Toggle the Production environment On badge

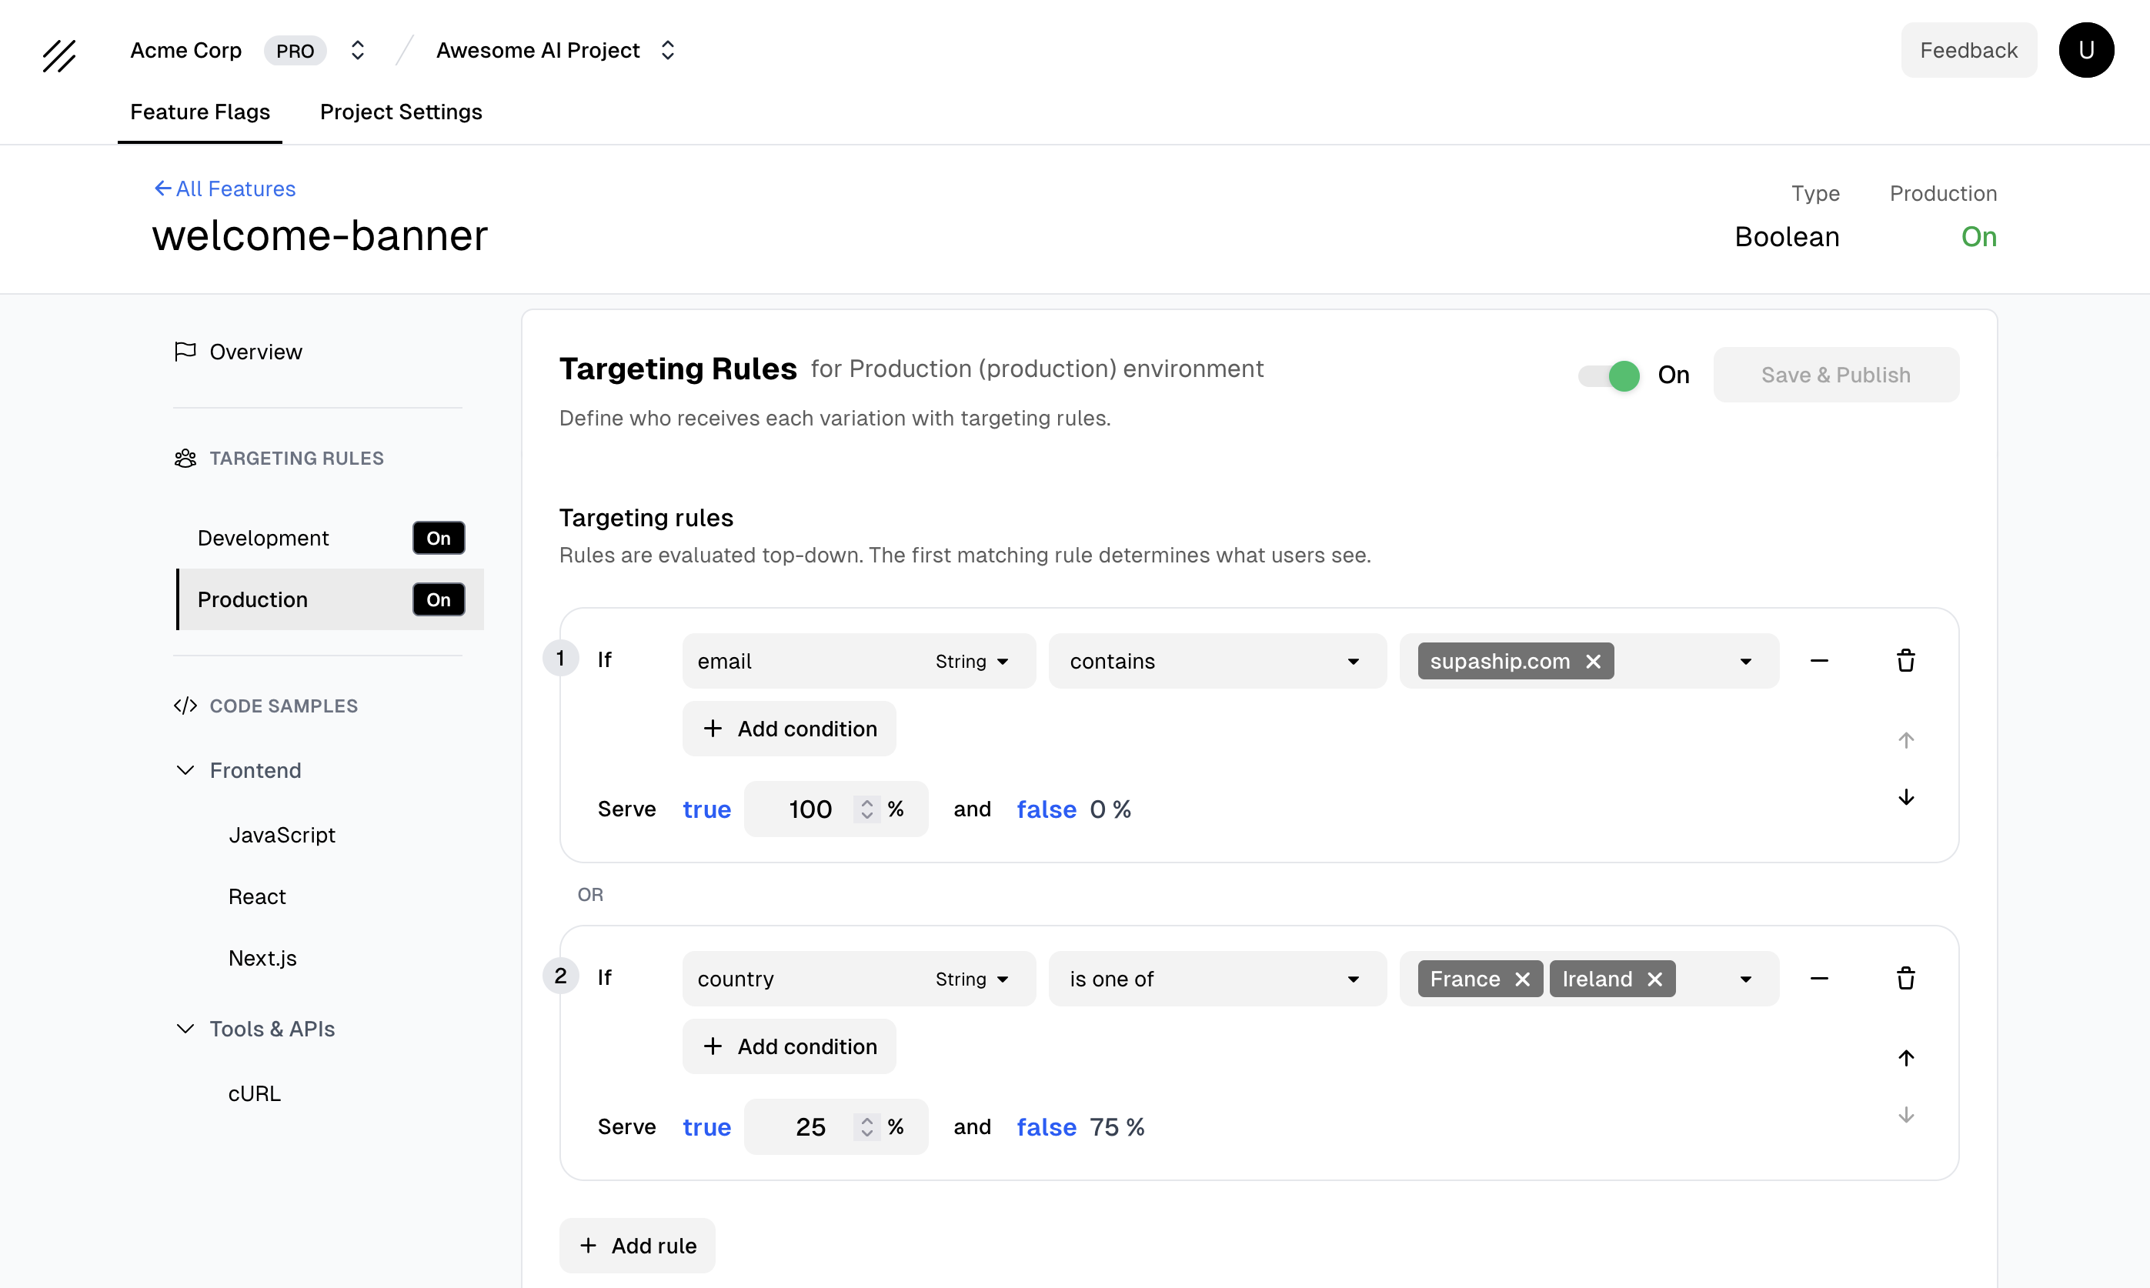point(439,599)
